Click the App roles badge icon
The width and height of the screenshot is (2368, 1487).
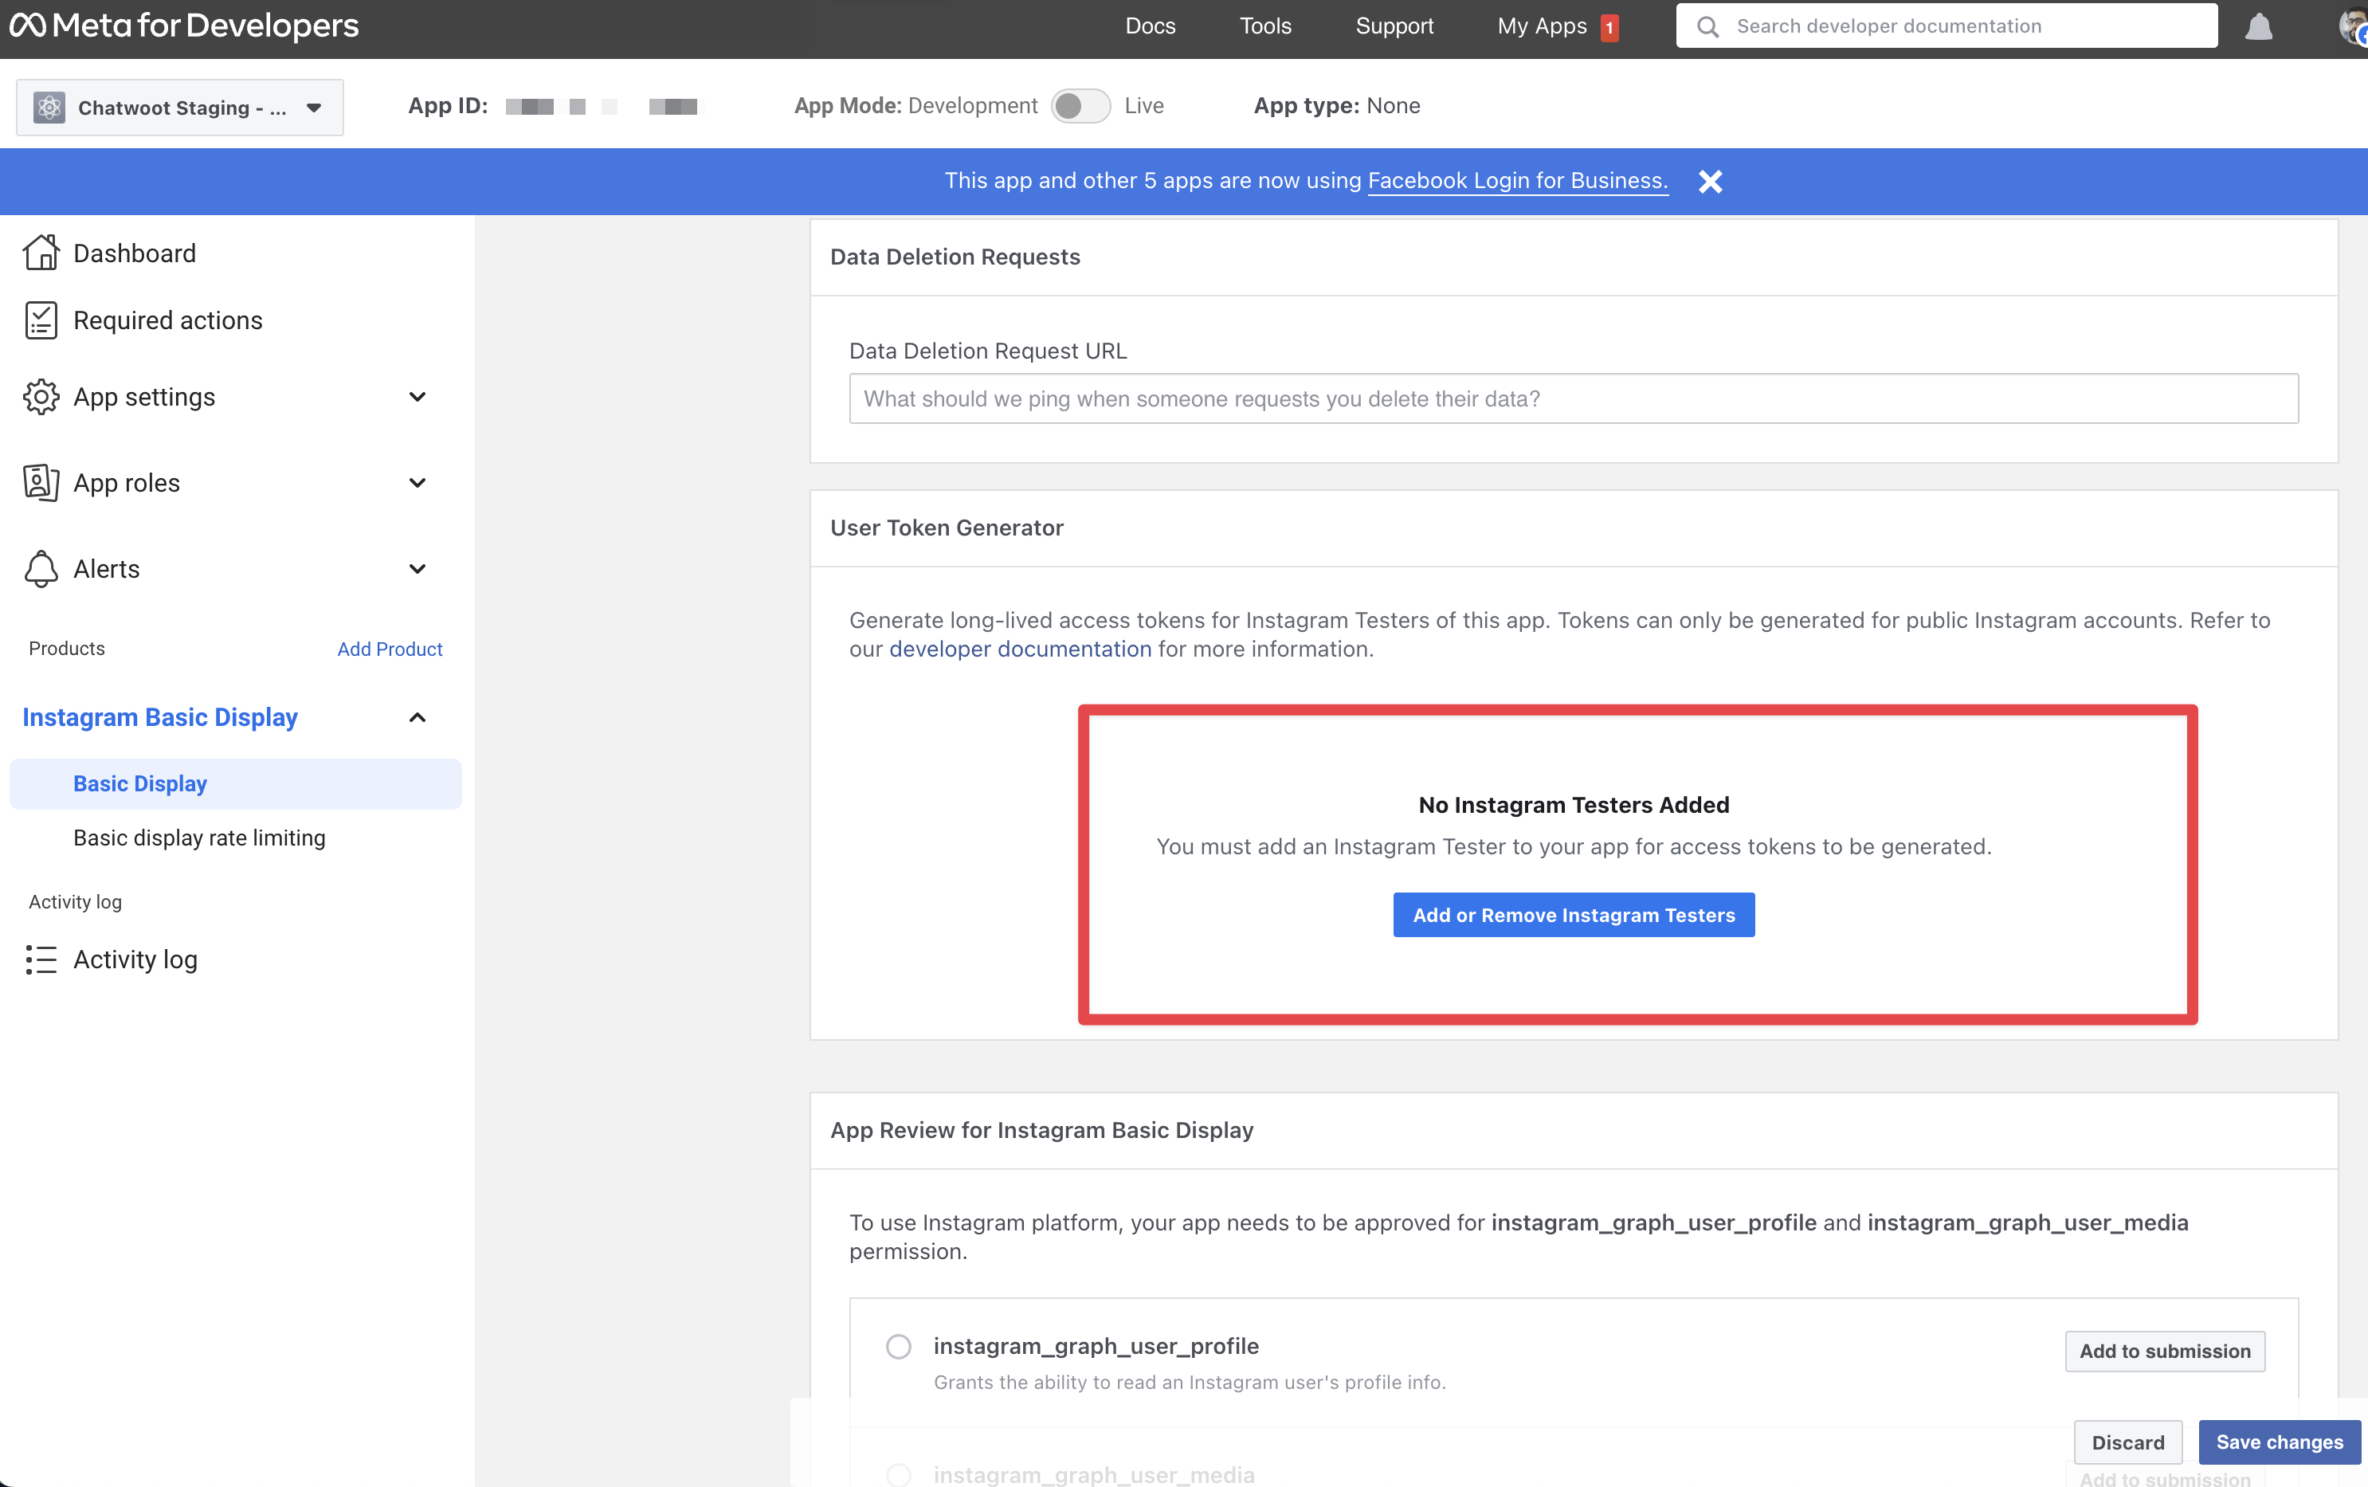pyautogui.click(x=41, y=483)
